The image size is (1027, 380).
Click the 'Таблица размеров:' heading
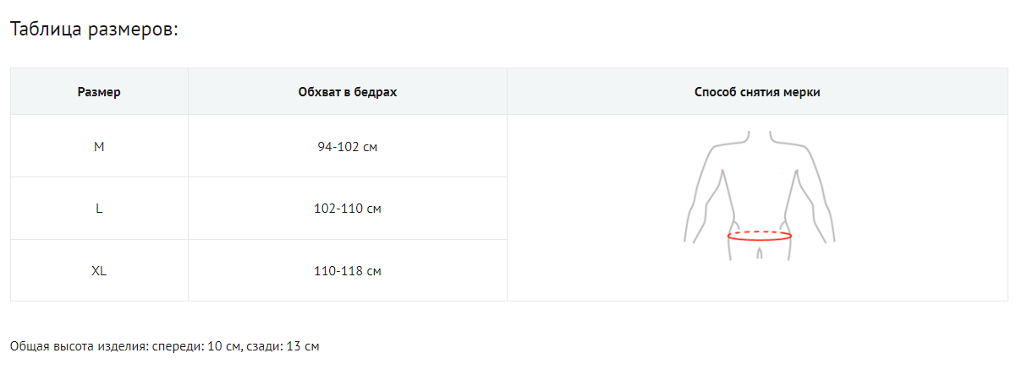(94, 30)
